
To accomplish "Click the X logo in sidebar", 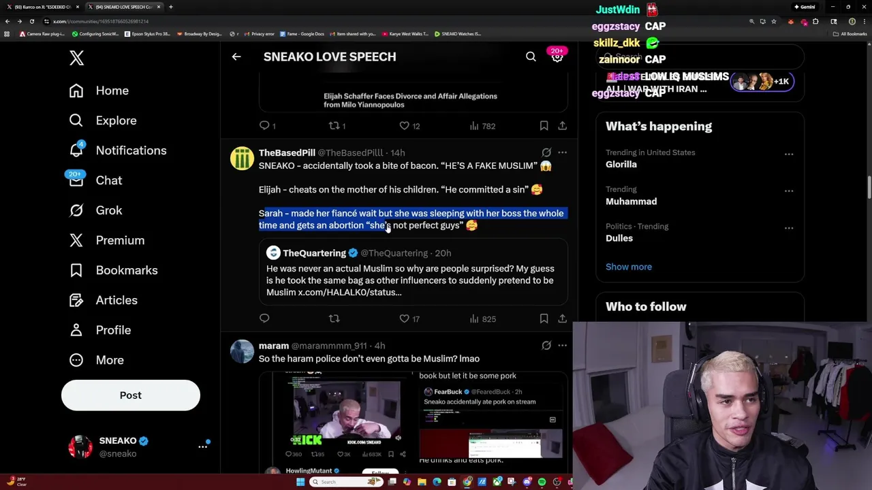I will click(76, 58).
